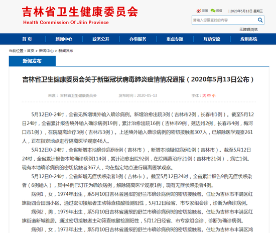Screen dimensions: 276x233
Task: Set font size to 中 (medium)
Action: pyautogui.click(x=209, y=95)
